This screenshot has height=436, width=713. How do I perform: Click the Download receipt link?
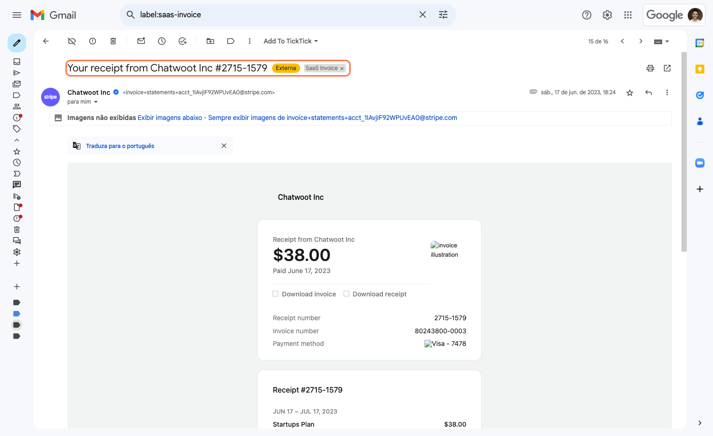pyautogui.click(x=379, y=294)
